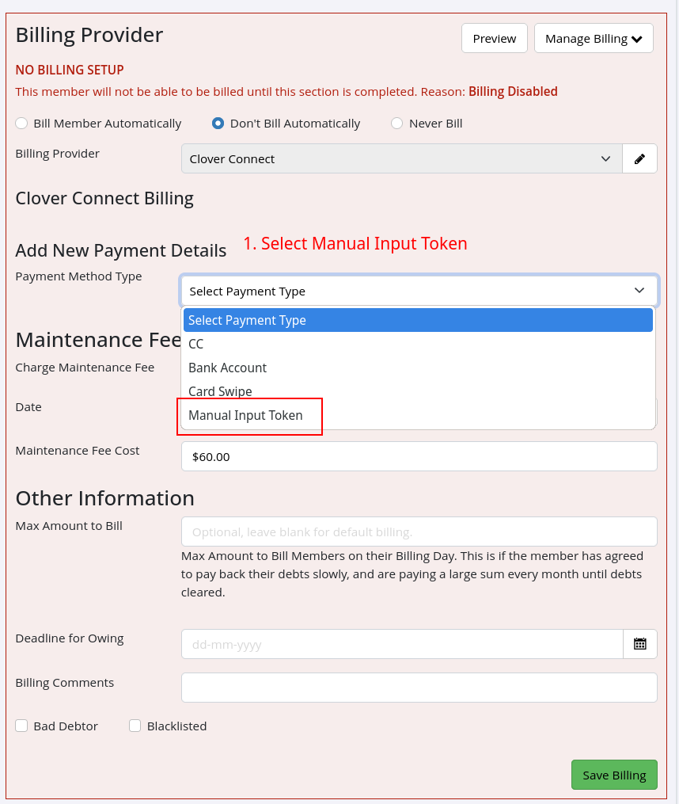
Task: Choose Card Swipe payment option
Action: pos(220,391)
